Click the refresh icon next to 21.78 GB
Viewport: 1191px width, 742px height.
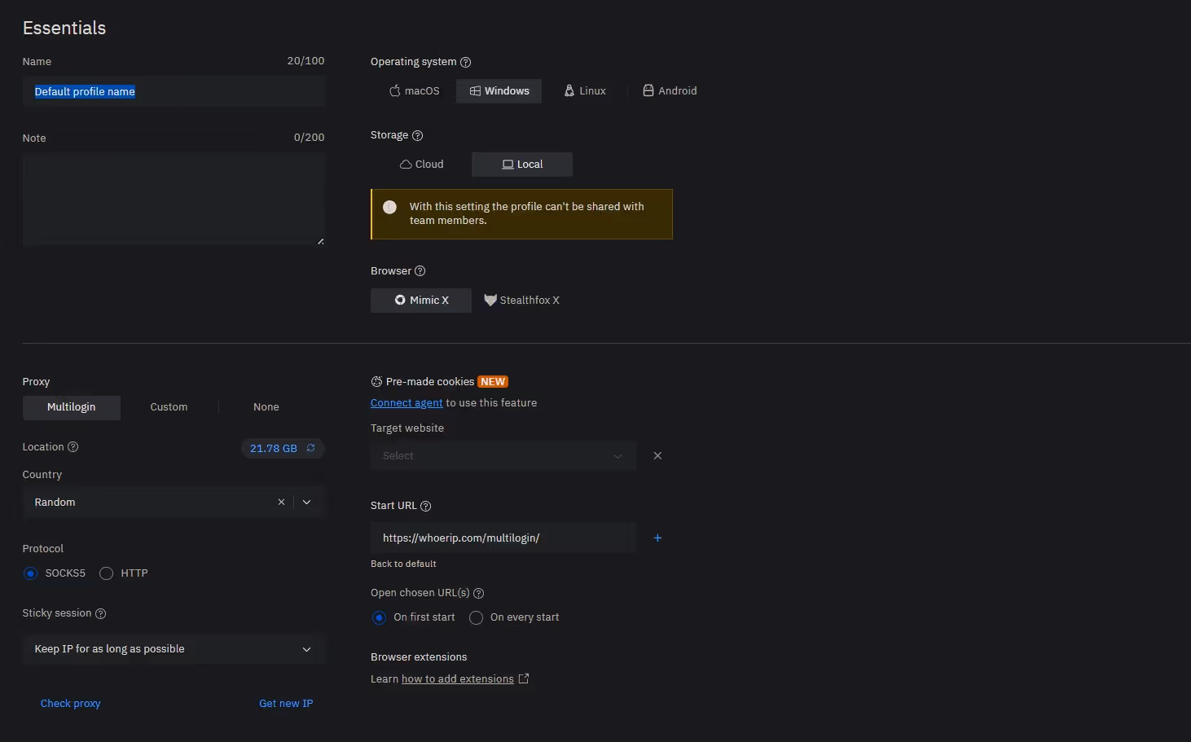[310, 448]
